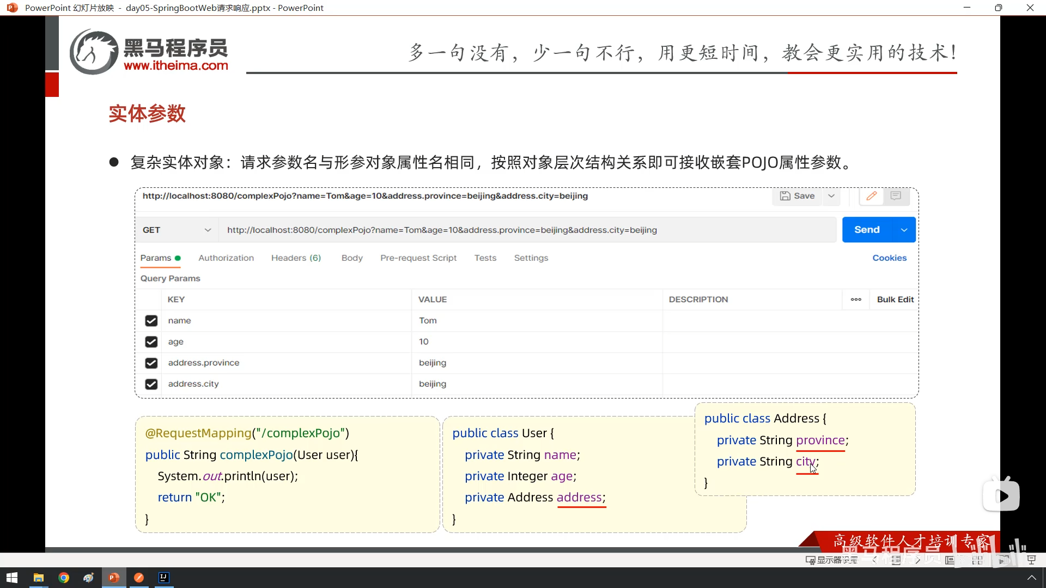1046x588 pixels.
Task: Open Postman from the taskbar
Action: click(x=139, y=578)
